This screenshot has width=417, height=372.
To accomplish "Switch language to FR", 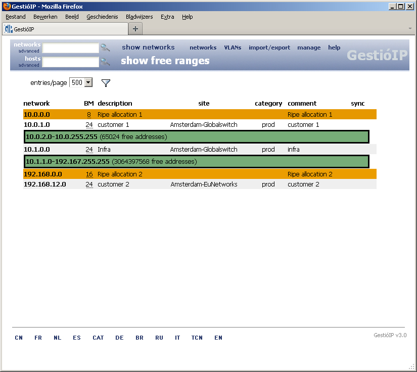I will coord(38,338).
